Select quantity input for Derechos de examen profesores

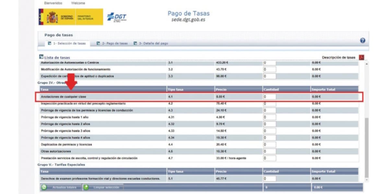(269, 178)
